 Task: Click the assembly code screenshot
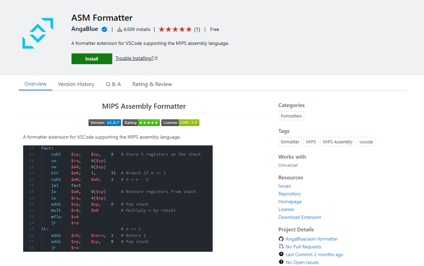118,199
